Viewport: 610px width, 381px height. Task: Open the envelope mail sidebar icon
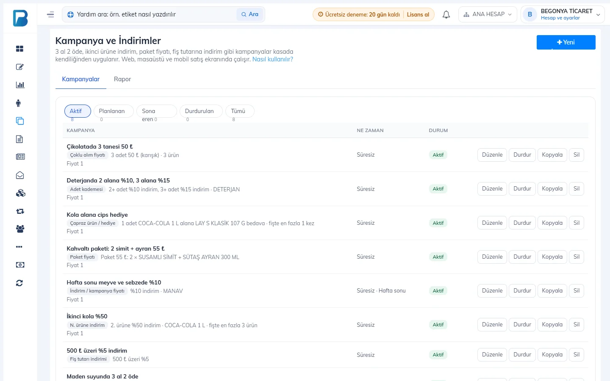point(20,175)
